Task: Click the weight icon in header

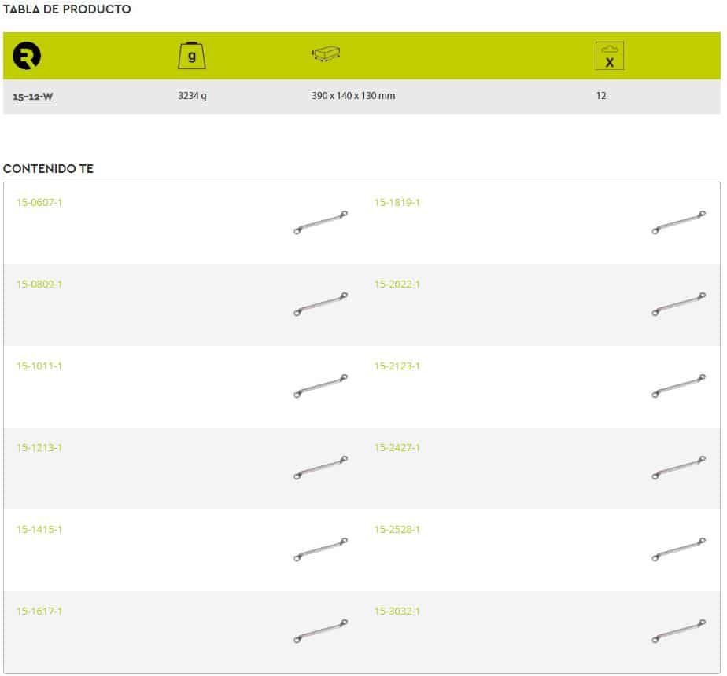Action: (x=192, y=56)
